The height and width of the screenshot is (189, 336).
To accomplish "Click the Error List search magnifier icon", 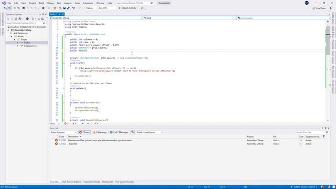I will click(x=327, y=132).
